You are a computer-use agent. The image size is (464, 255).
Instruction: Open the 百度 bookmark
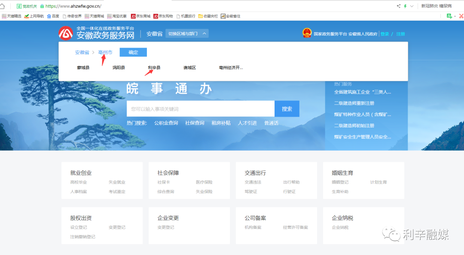point(53,16)
